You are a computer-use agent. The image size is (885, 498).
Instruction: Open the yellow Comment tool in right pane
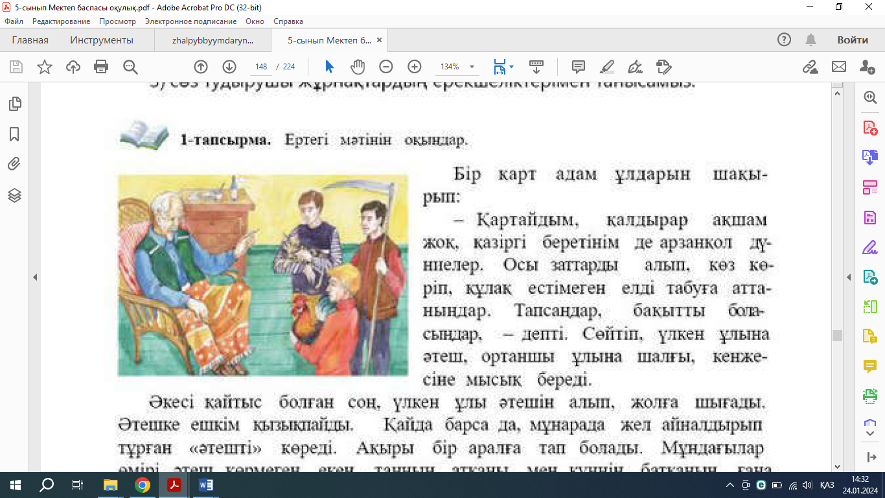(870, 366)
